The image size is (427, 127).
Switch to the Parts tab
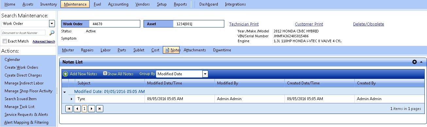coord(122,50)
